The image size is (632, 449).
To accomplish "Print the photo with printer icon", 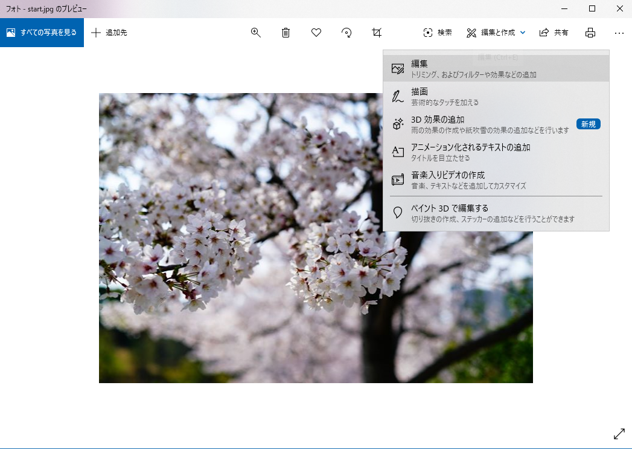I will [x=590, y=33].
